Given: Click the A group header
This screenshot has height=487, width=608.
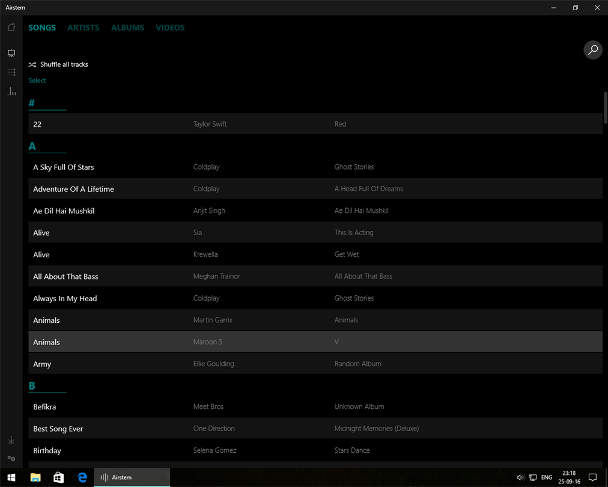Looking at the screenshot, I should (47, 146).
